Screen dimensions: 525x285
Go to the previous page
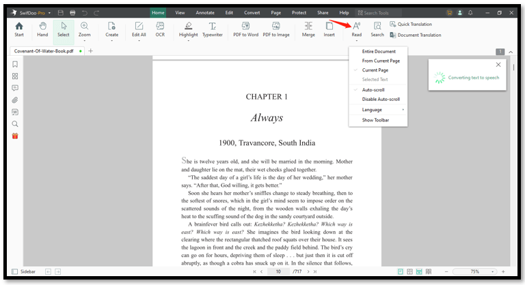tap(262, 271)
